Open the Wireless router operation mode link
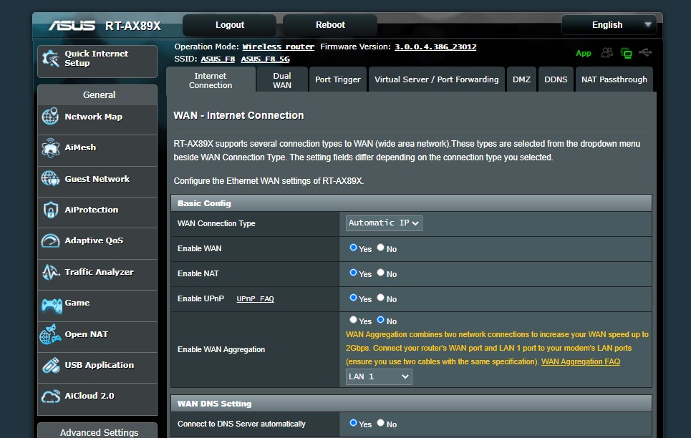Screen dimensions: 691x438 click(x=279, y=47)
